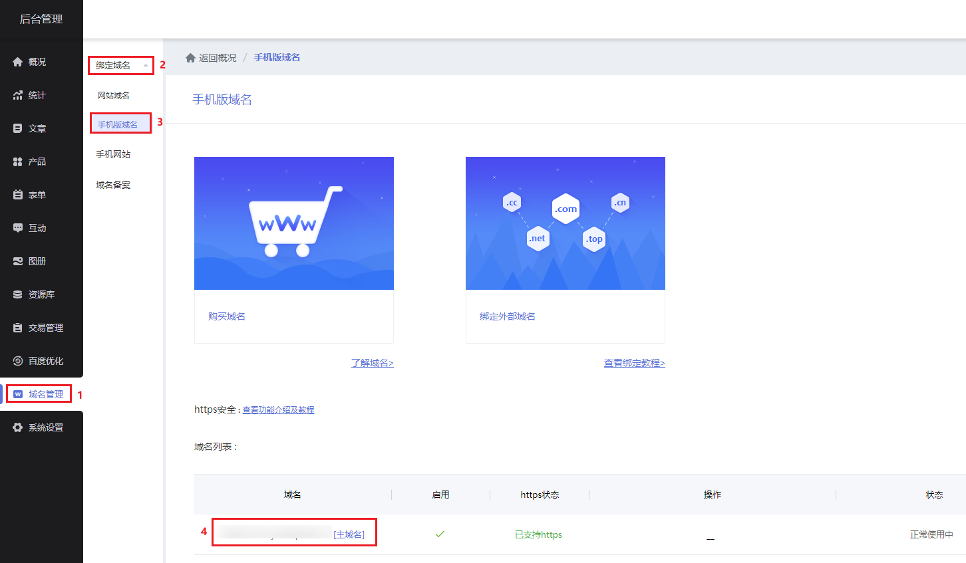The height and width of the screenshot is (563, 966).
Task: Toggle the green 启用 checkmark for the domain
Action: (x=440, y=534)
